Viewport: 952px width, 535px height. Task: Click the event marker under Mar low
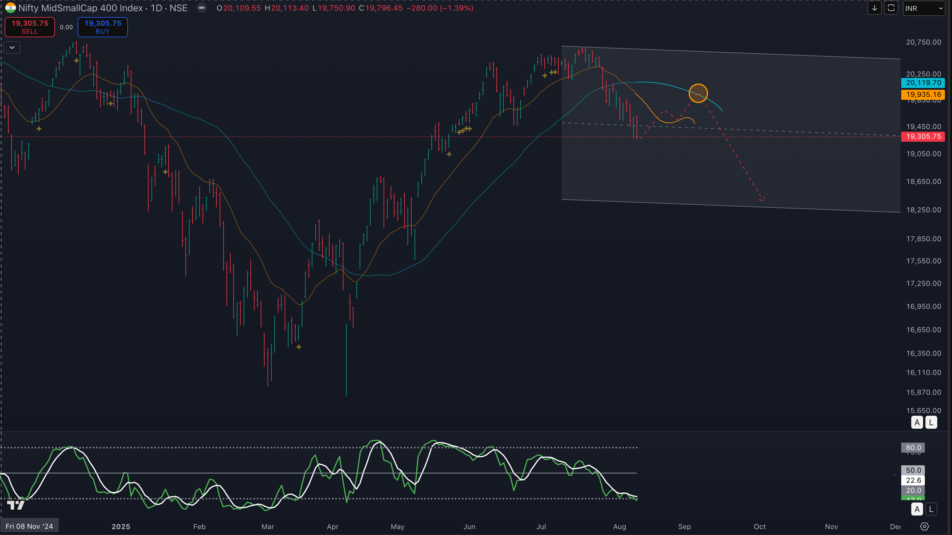pyautogui.click(x=299, y=347)
